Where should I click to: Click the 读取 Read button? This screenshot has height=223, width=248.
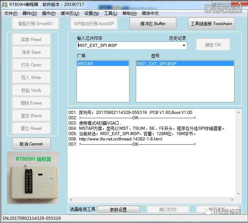click(31, 39)
